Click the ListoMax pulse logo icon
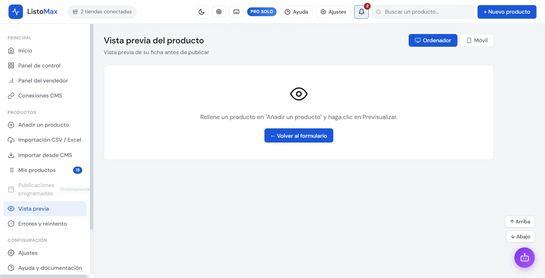The height and width of the screenshot is (278, 545). (16, 12)
